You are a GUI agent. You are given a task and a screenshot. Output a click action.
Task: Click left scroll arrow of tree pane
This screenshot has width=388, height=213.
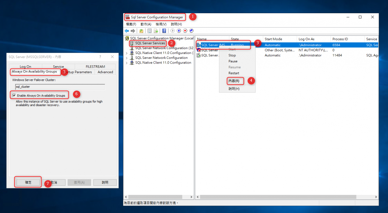click(126, 197)
